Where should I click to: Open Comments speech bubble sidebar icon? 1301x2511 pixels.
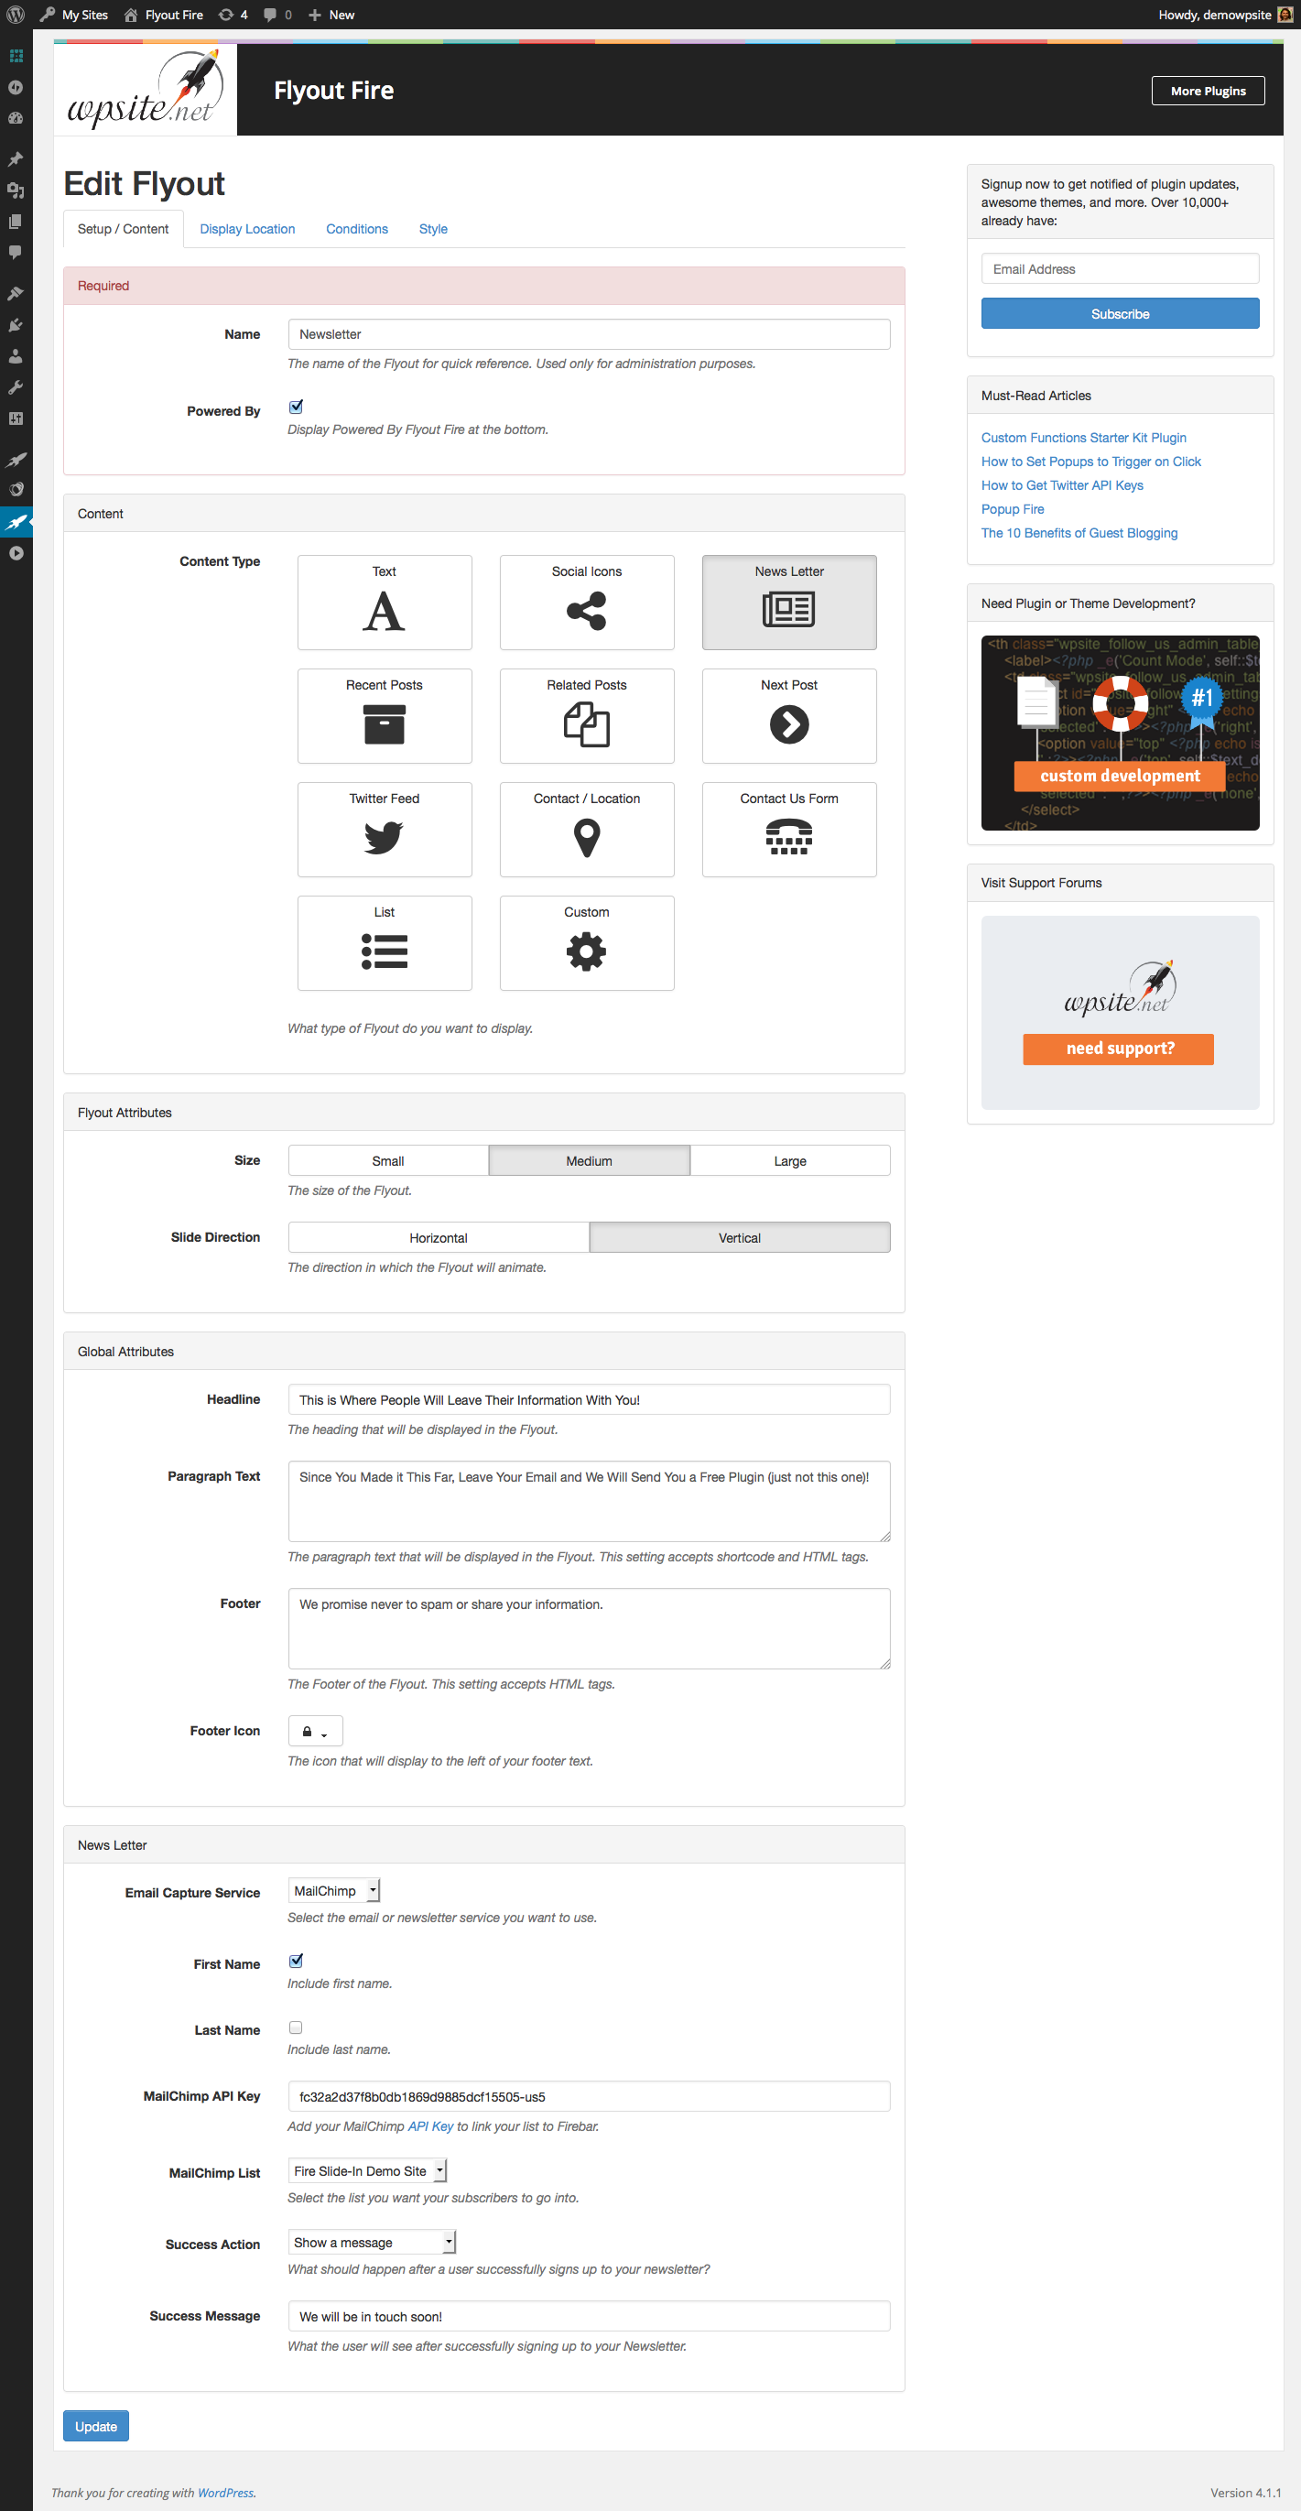[16, 253]
